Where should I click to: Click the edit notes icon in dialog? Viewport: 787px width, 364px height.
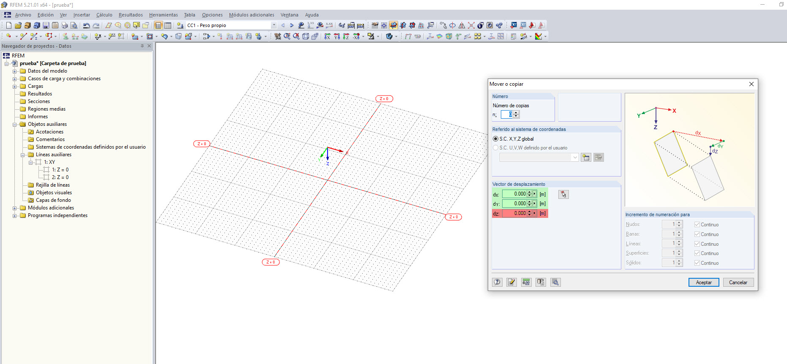tap(511, 282)
